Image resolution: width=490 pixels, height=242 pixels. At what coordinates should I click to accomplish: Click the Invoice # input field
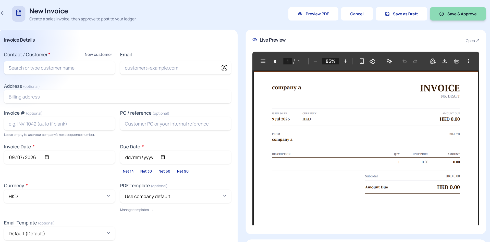click(59, 124)
